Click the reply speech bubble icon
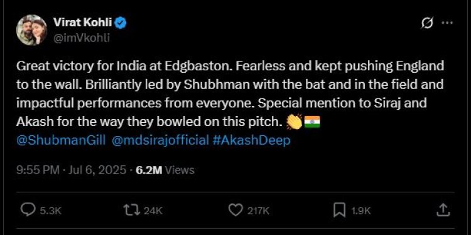Image resolution: width=471 pixels, height=235 pixels. [x=28, y=209]
